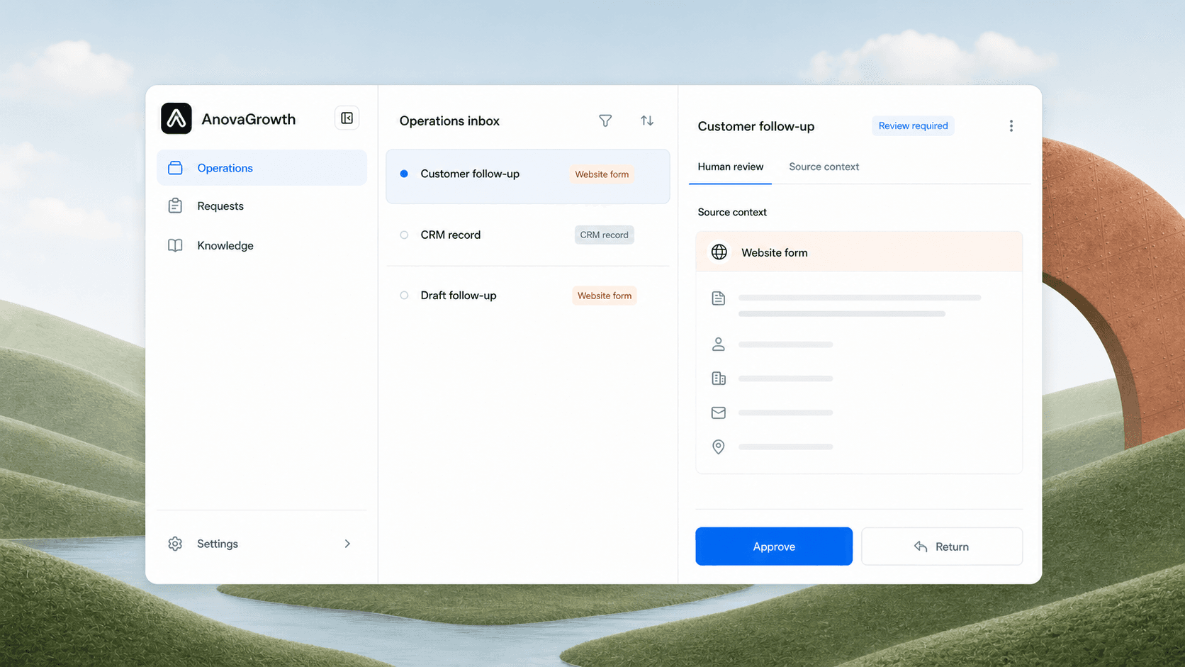Click the Return button
The height and width of the screenshot is (667, 1185).
tap(942, 547)
